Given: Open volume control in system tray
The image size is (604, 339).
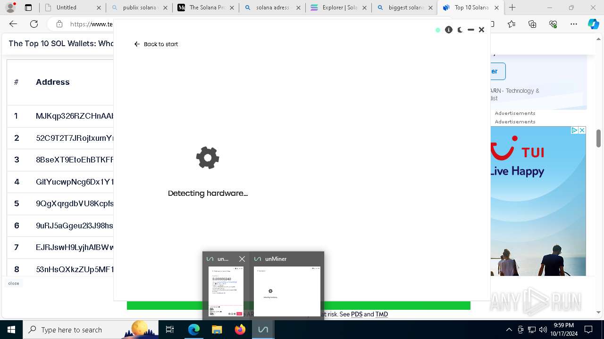Looking at the screenshot, I should pos(543,330).
